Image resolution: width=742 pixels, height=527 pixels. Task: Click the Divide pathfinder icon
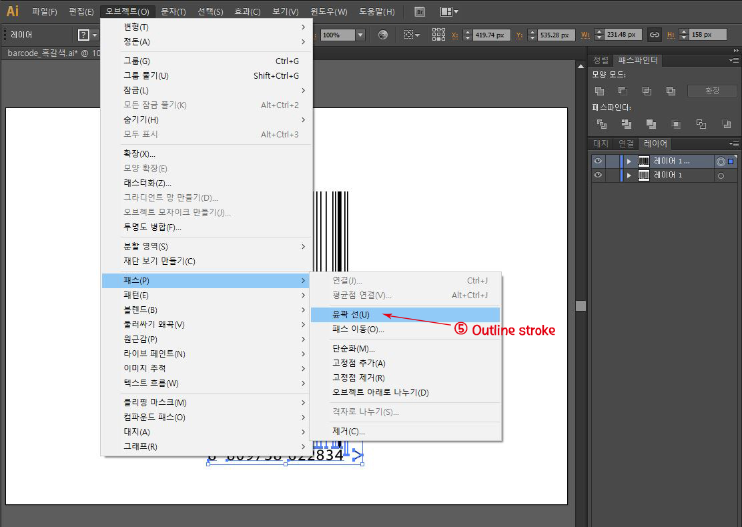601,124
